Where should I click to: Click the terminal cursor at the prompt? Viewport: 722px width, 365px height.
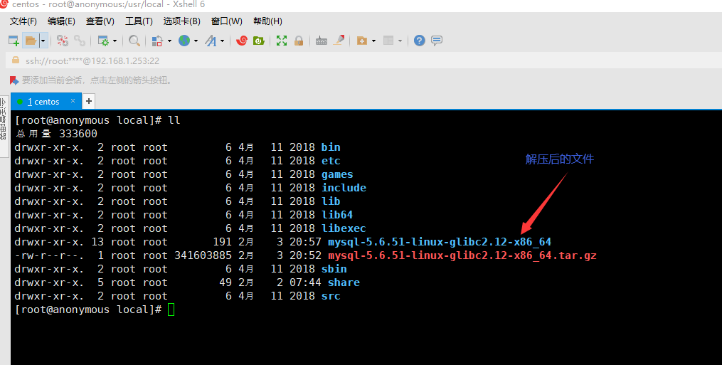(x=171, y=310)
